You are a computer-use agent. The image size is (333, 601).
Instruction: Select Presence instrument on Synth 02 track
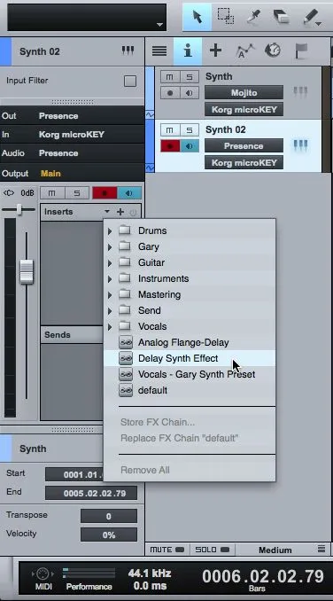click(244, 145)
